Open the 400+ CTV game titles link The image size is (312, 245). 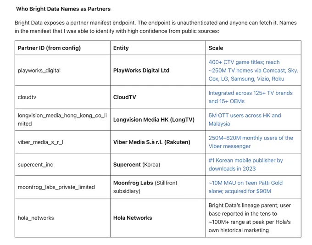(x=253, y=71)
